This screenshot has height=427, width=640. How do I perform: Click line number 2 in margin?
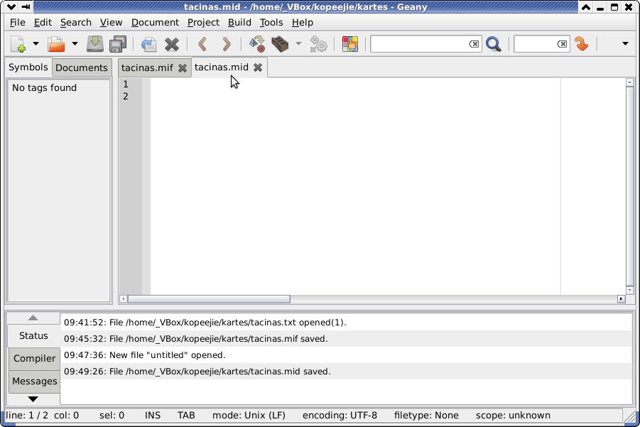coord(126,97)
